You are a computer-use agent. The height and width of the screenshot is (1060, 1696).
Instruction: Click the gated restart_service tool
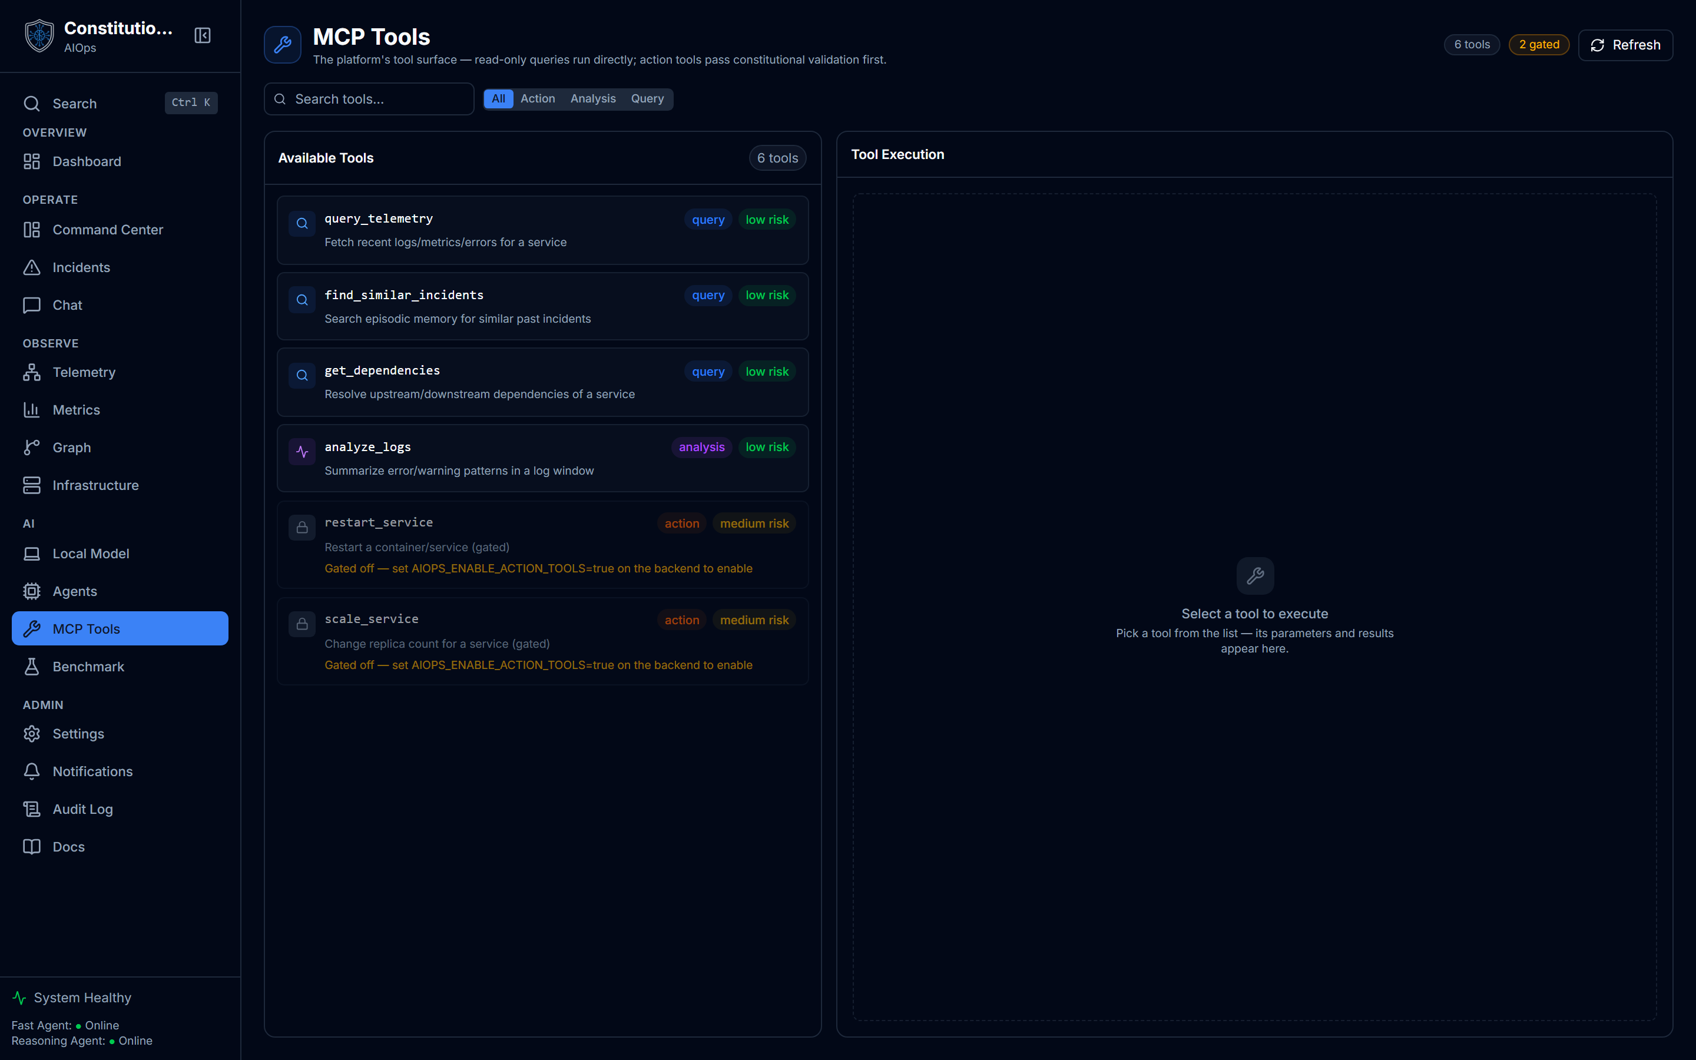click(542, 545)
